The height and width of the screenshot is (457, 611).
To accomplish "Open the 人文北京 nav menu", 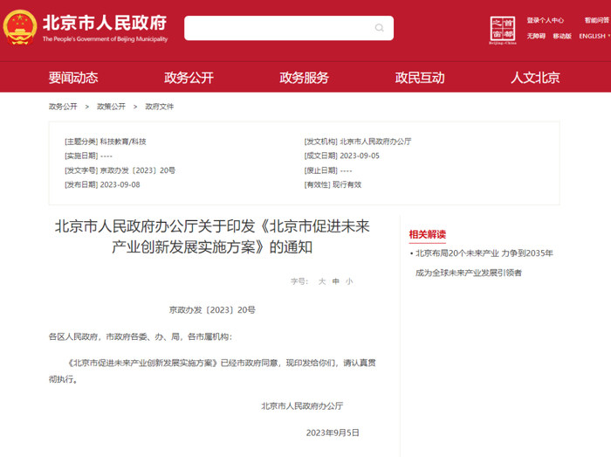I will [x=535, y=78].
